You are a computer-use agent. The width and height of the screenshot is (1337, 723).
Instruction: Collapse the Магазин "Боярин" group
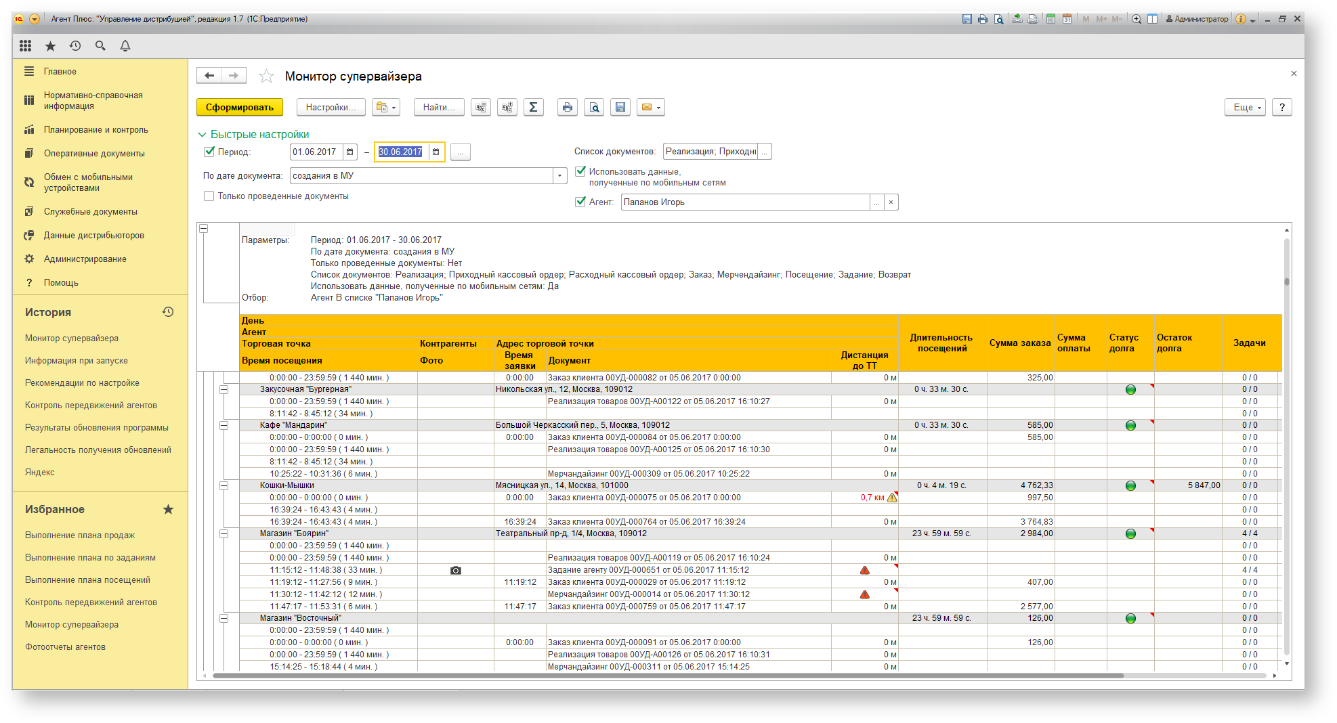click(x=224, y=534)
